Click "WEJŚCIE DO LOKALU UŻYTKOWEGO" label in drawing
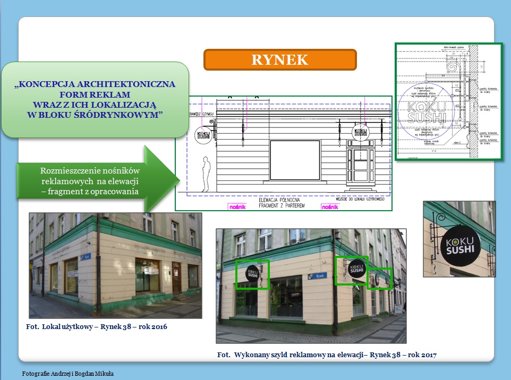Image resolution: width=511 pixels, height=380 pixels. pos(360,199)
